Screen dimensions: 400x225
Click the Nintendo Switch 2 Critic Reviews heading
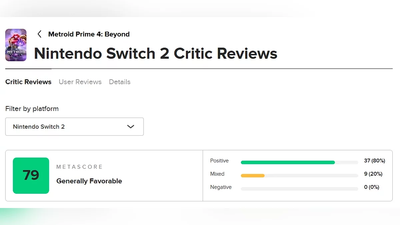pyautogui.click(x=156, y=53)
